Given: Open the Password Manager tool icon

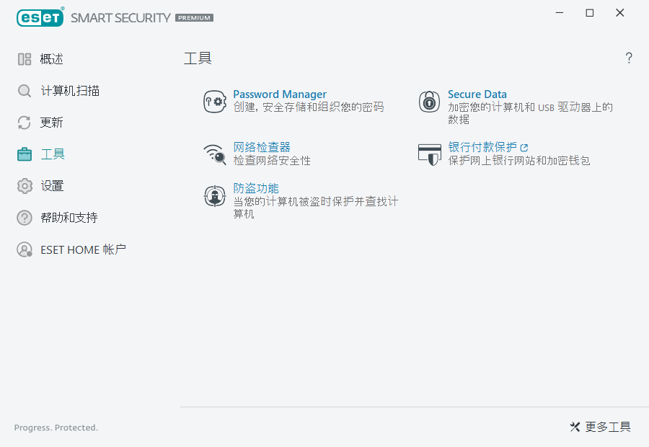Looking at the screenshot, I should pos(214,101).
